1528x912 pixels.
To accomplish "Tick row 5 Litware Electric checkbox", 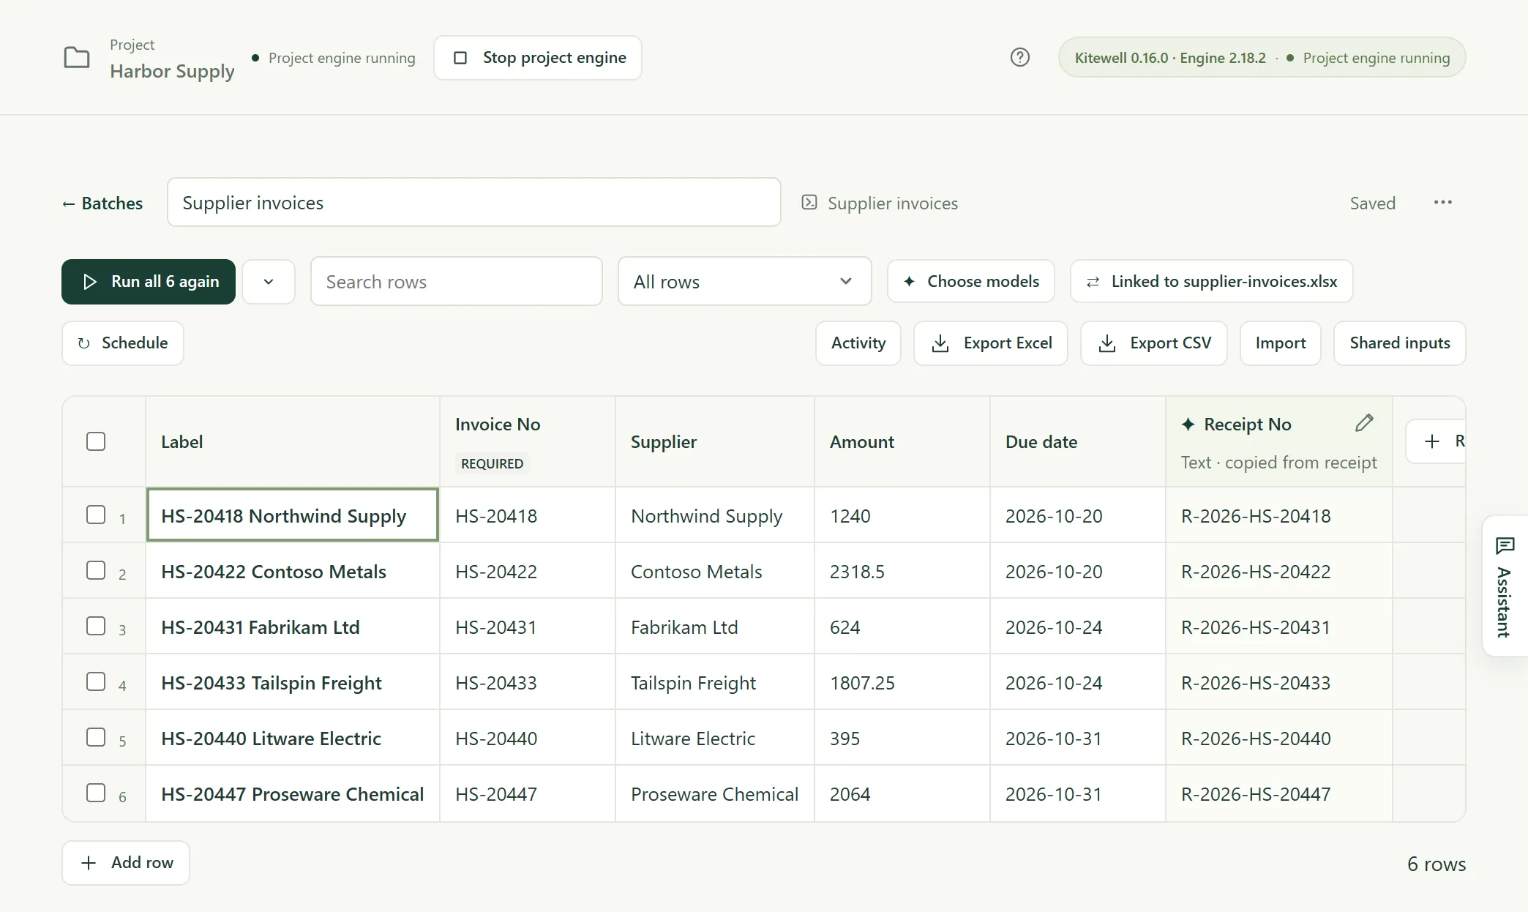I will pos(96,737).
